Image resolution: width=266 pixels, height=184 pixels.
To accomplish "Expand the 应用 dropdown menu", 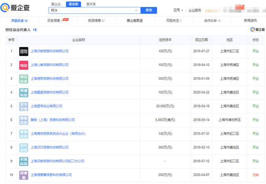I will (x=178, y=10).
